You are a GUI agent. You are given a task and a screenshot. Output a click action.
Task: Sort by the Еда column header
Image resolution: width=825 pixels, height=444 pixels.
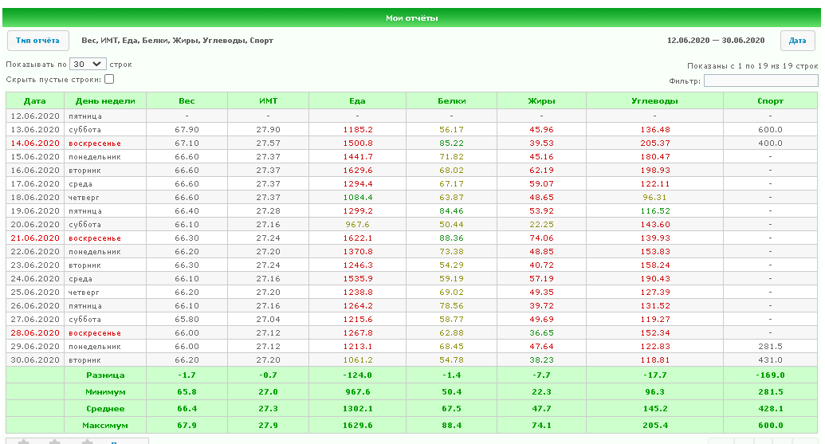pos(357,101)
